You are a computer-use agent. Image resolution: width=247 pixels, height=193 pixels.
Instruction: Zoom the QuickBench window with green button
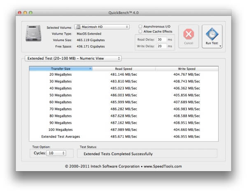pyautogui.click(x=31, y=13)
